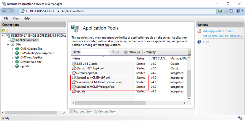The image size is (245, 121).
Task: Click the Group by label
Action: 150,52
